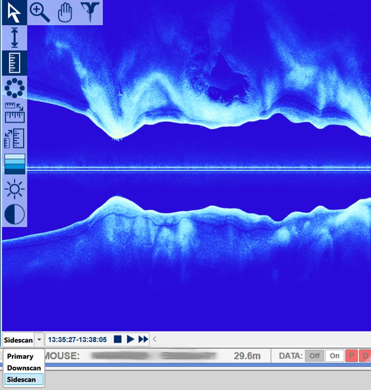Adjust brightness with the sun icon

tap(14, 189)
